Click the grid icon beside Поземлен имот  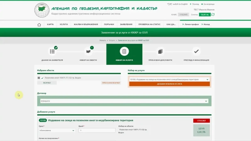pyautogui.click(x=39, y=78)
